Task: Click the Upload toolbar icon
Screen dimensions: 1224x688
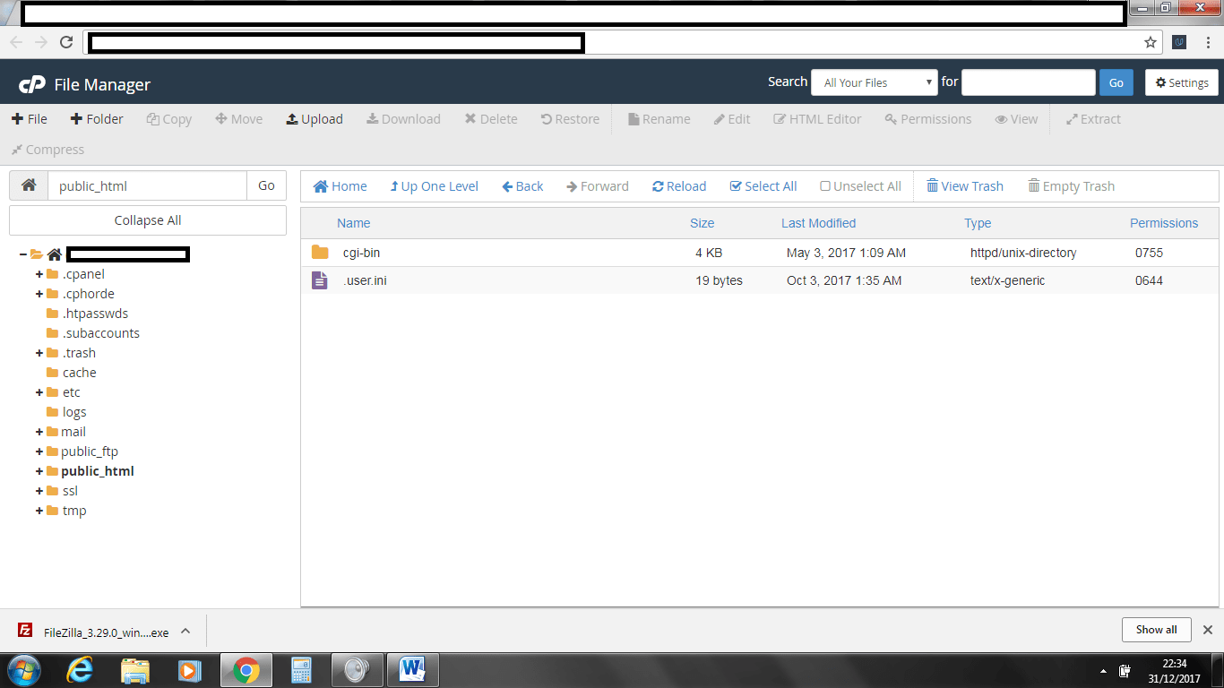Action: pos(292,119)
